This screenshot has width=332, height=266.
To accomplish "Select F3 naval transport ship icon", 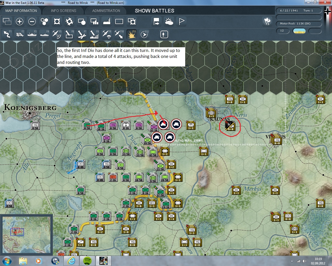I will pyautogui.click(x=32, y=34).
